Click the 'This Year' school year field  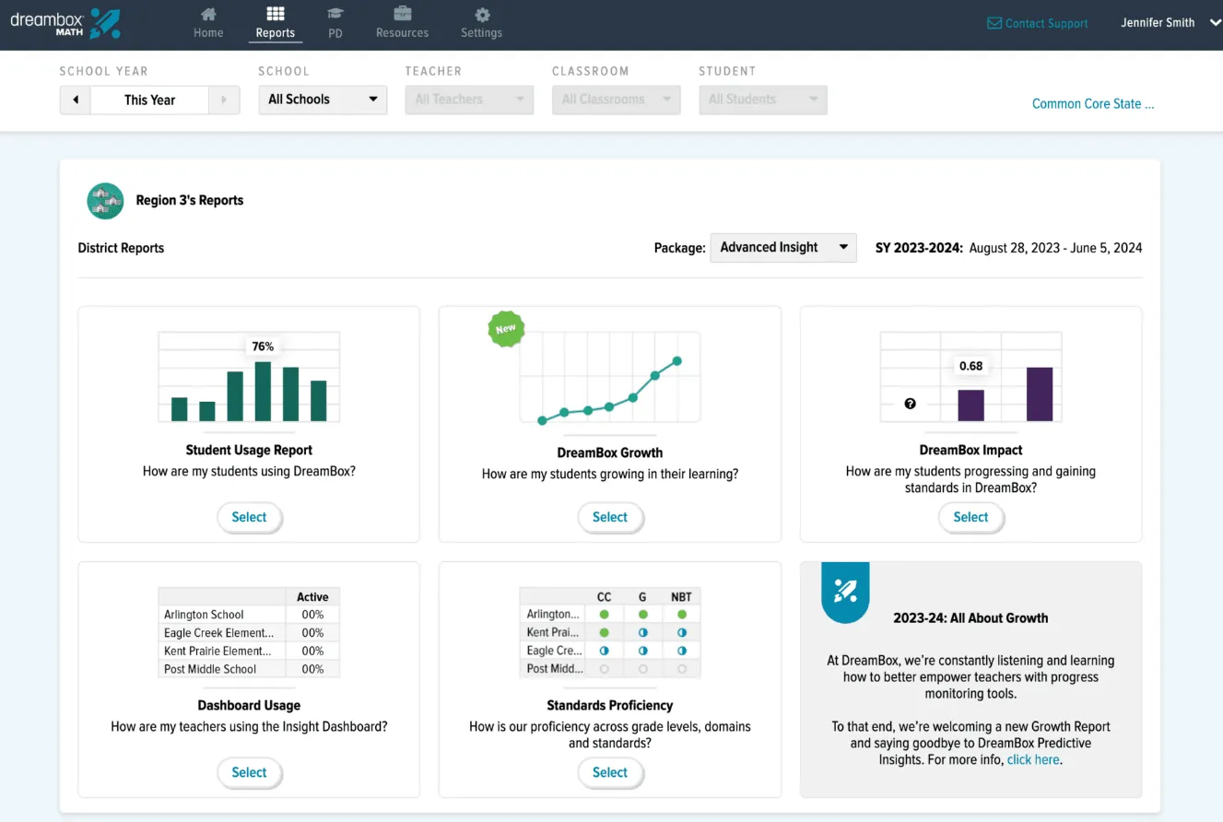click(x=149, y=100)
